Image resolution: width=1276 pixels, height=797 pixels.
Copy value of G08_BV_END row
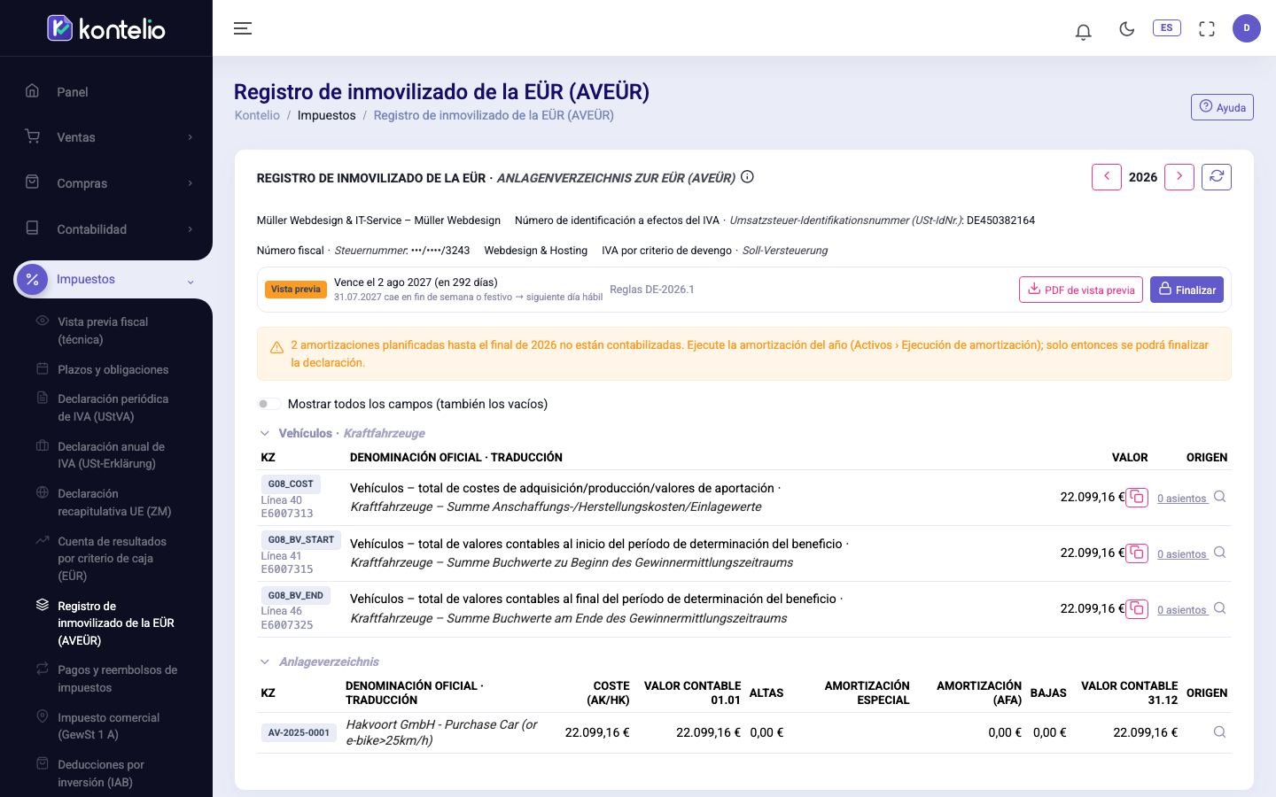pos(1137,609)
